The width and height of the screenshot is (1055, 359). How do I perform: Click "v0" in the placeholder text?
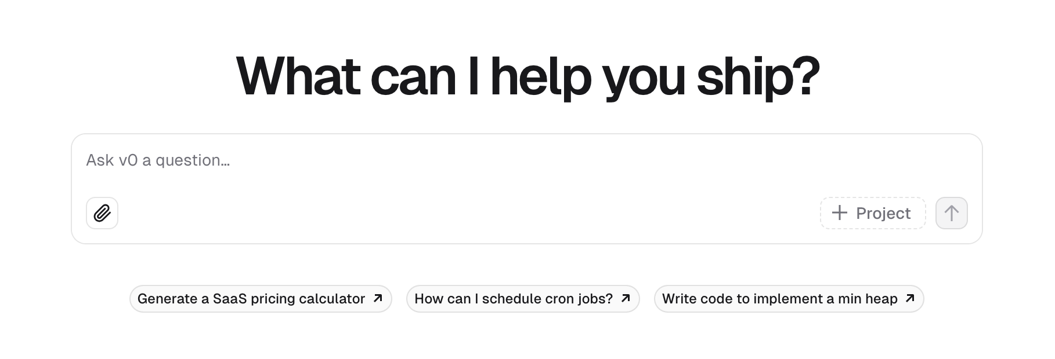click(128, 160)
